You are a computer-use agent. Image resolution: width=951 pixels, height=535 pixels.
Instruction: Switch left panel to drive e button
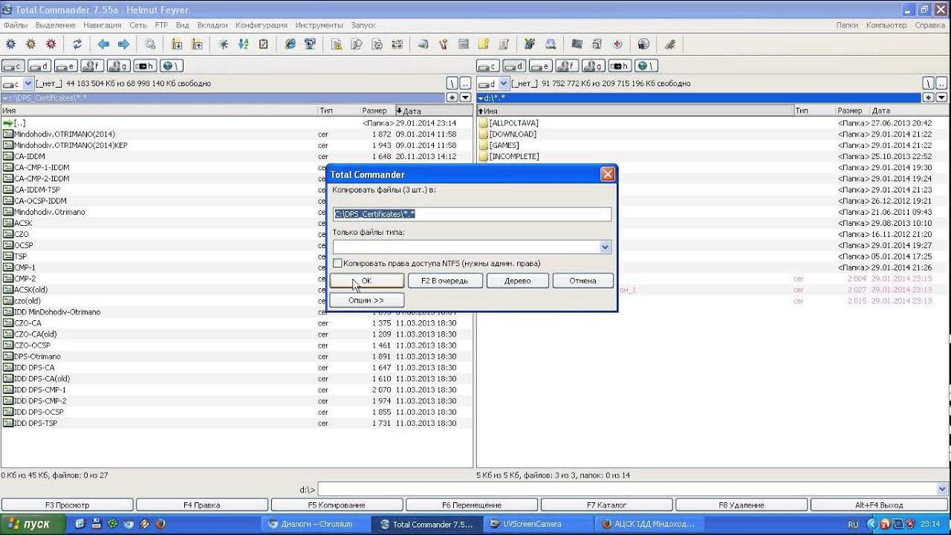coord(65,66)
